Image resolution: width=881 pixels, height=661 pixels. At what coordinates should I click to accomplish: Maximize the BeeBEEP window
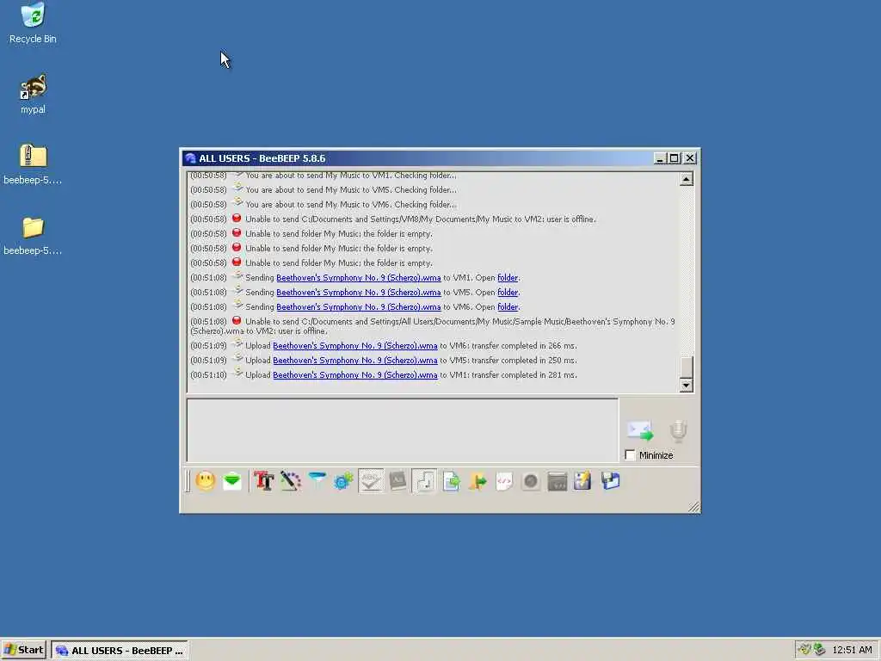click(675, 158)
